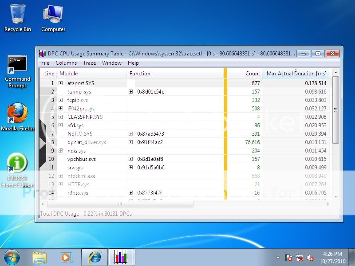355x266 pixels.
Task: Expand the HTTP.sys module row
Action: 60,184
